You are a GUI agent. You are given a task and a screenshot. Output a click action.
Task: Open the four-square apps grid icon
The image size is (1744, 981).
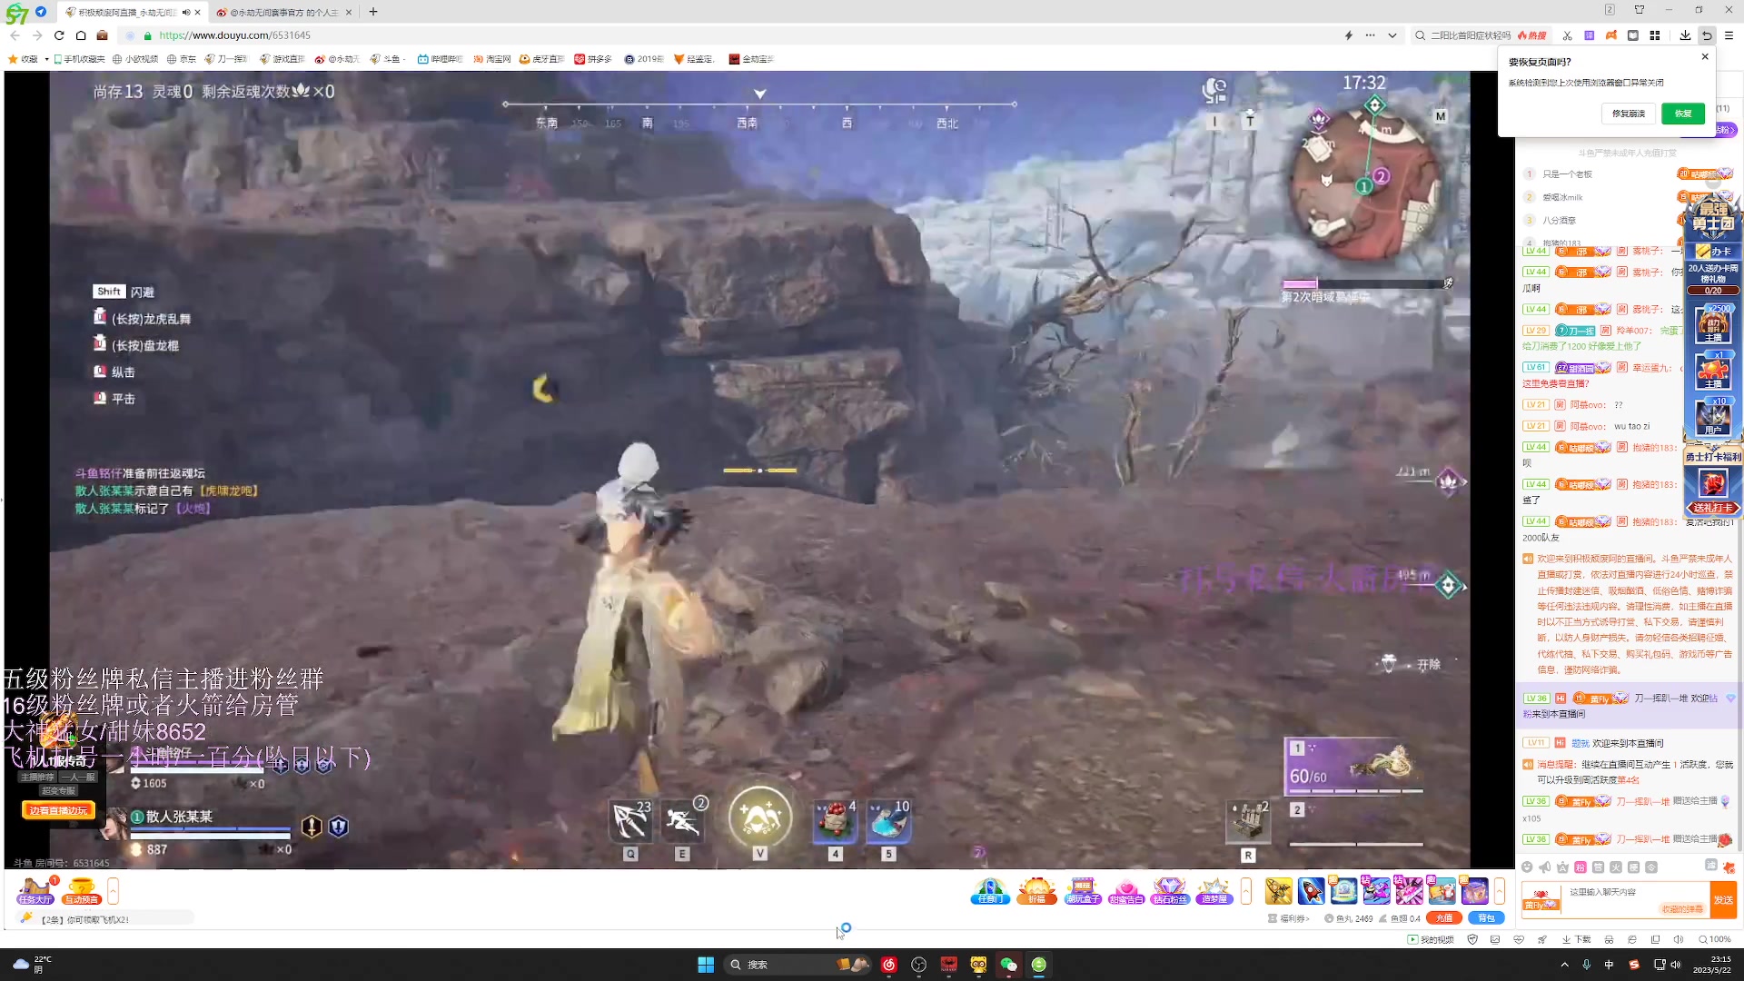pos(1655,35)
